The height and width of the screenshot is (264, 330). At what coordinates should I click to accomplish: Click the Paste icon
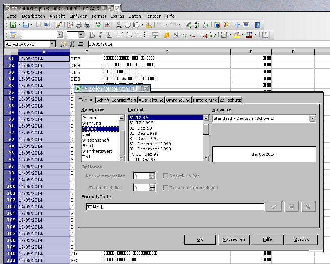[x=136, y=25]
